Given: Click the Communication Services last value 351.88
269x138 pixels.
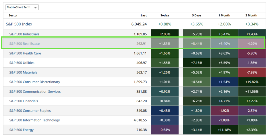Looking at the screenshot, I should 142,92.
